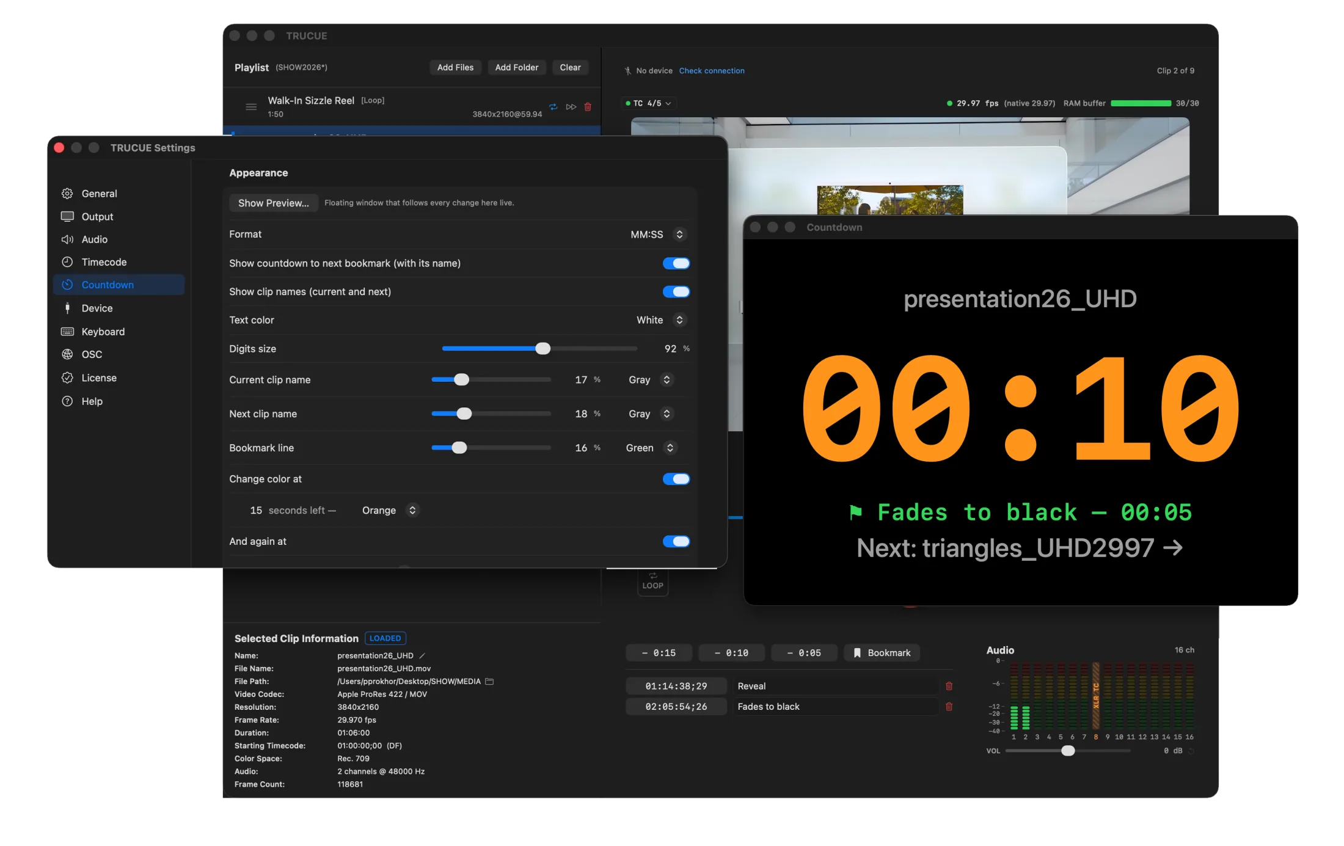Open Output settings section

point(119,217)
